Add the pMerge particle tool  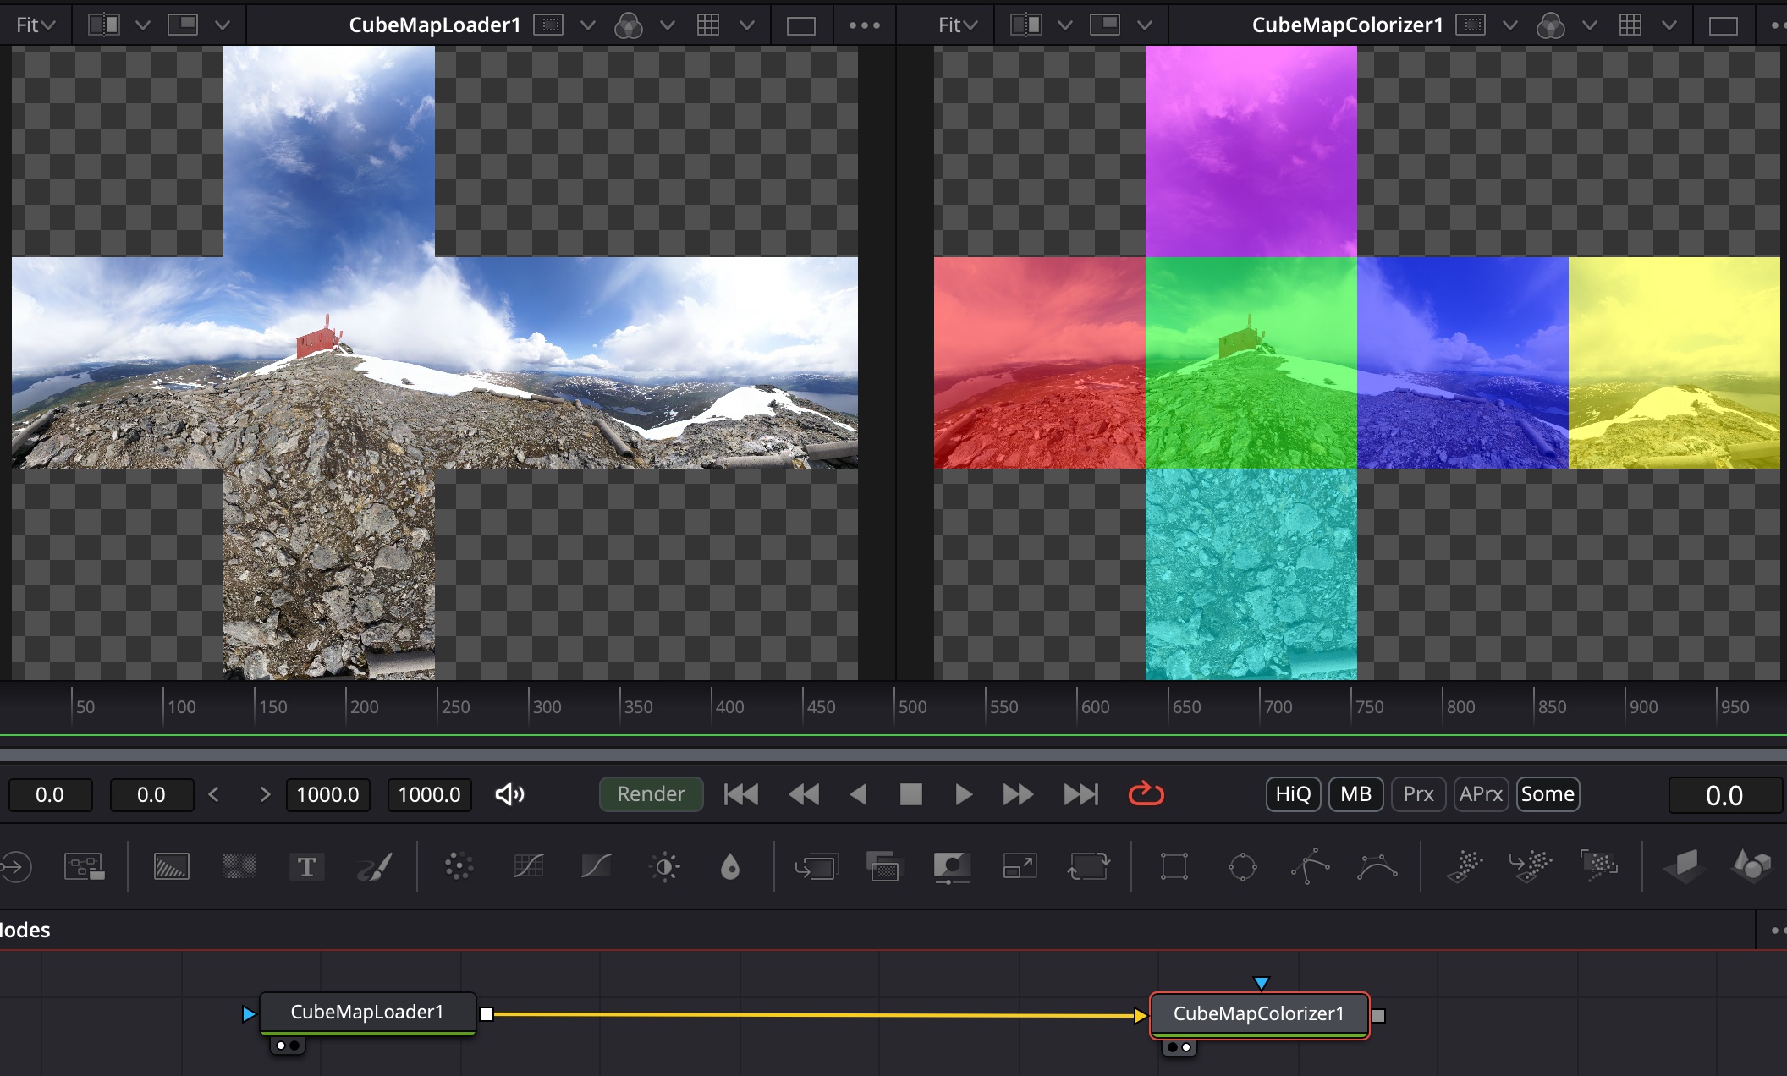coord(1531,866)
